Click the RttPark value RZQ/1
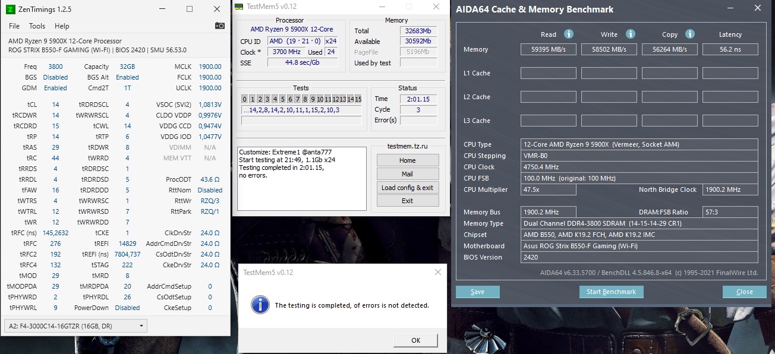Screen dimensions: 775x354 pos(210,211)
